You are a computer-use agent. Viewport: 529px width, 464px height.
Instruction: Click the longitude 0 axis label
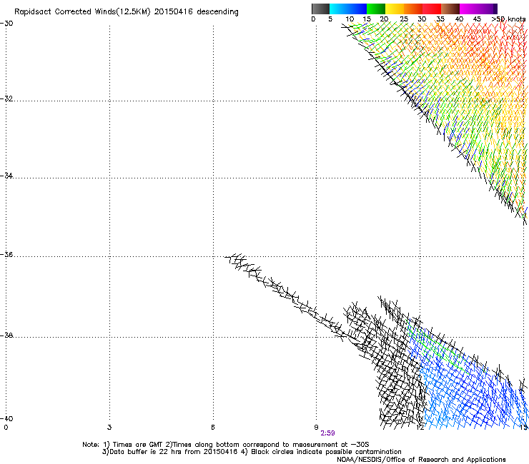[6, 428]
